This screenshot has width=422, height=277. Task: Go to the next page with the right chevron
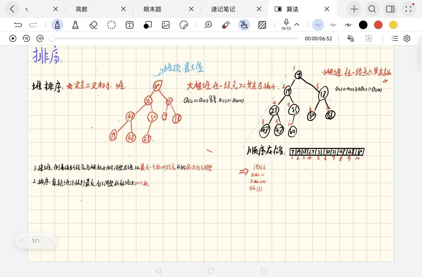coord(50,241)
